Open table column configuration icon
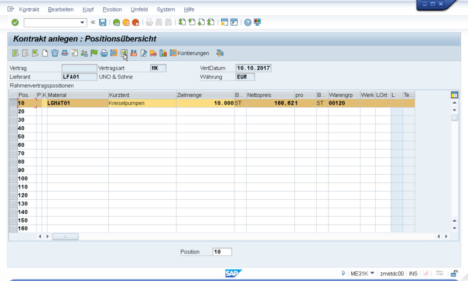 (x=454, y=95)
